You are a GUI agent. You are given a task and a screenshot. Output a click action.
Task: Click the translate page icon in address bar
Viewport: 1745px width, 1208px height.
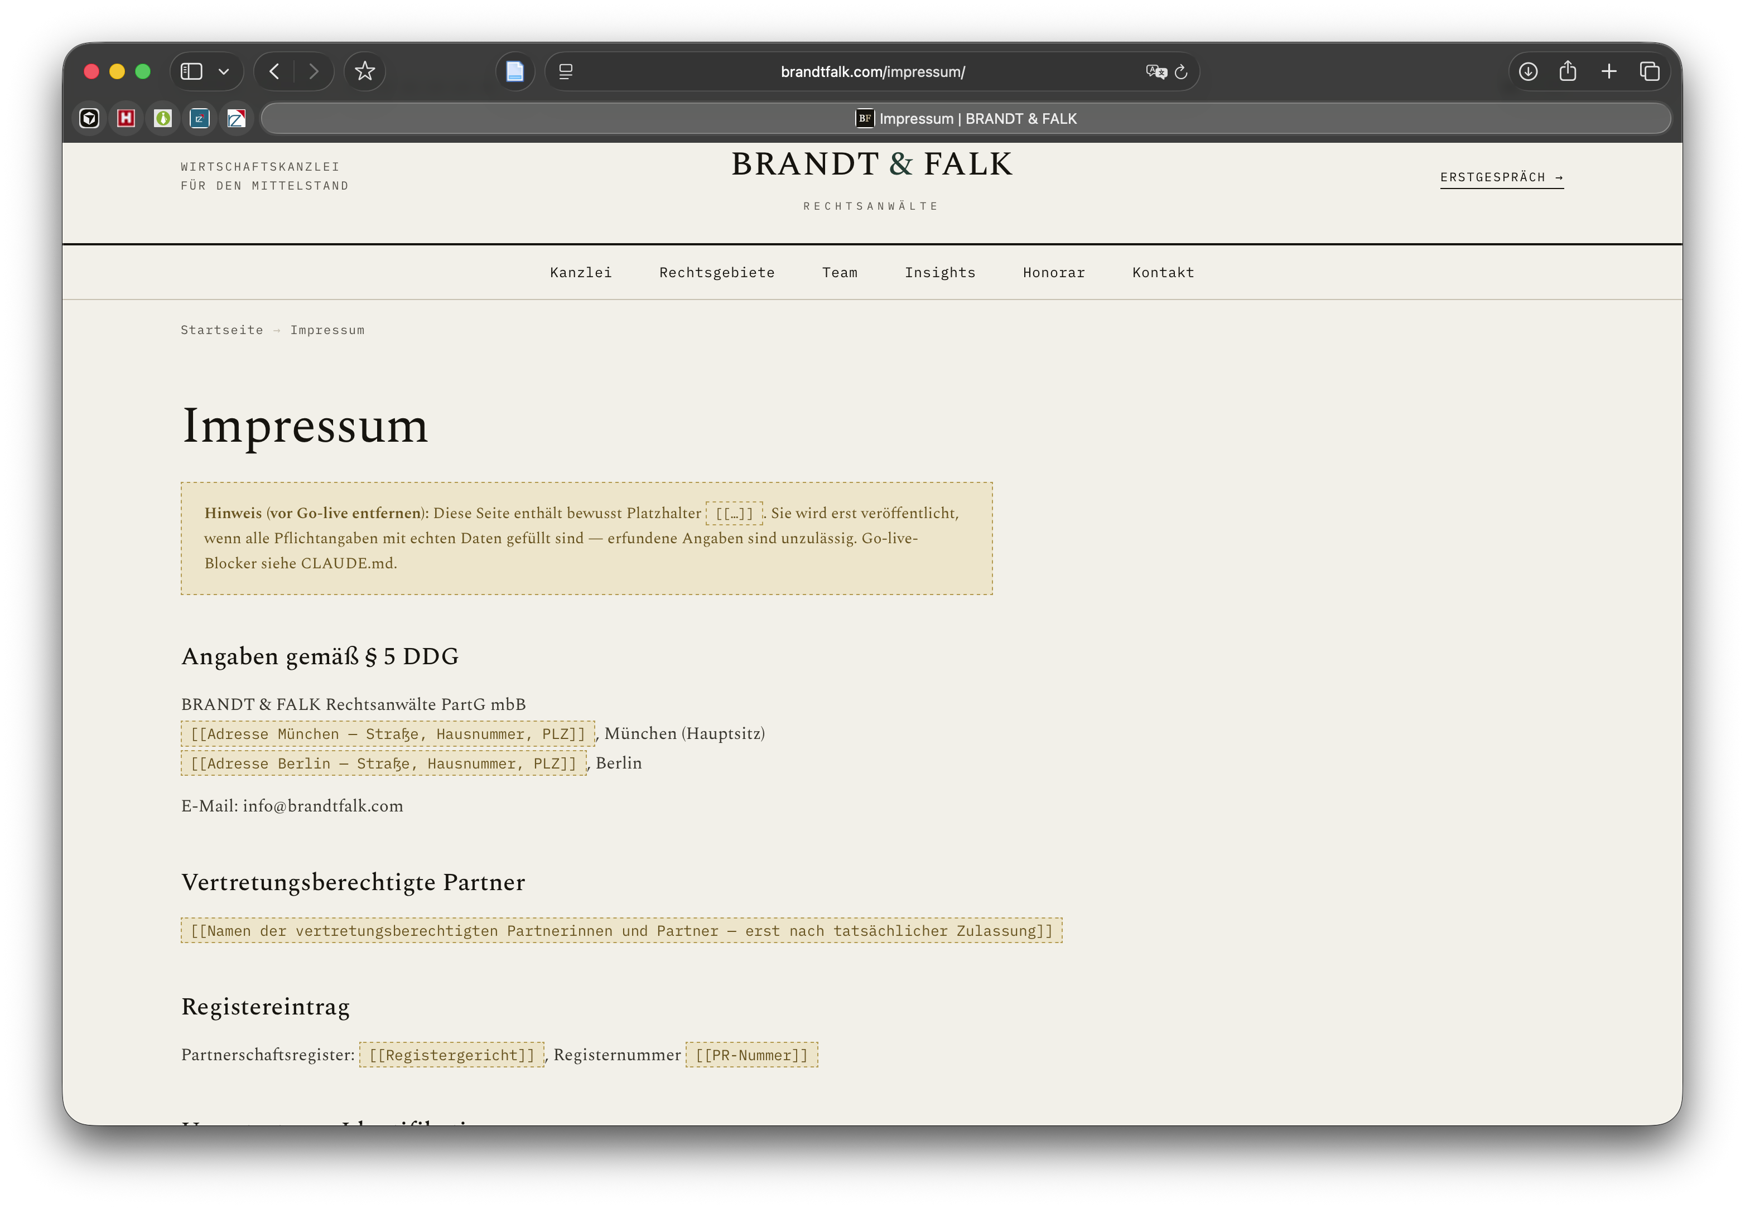[1156, 72]
